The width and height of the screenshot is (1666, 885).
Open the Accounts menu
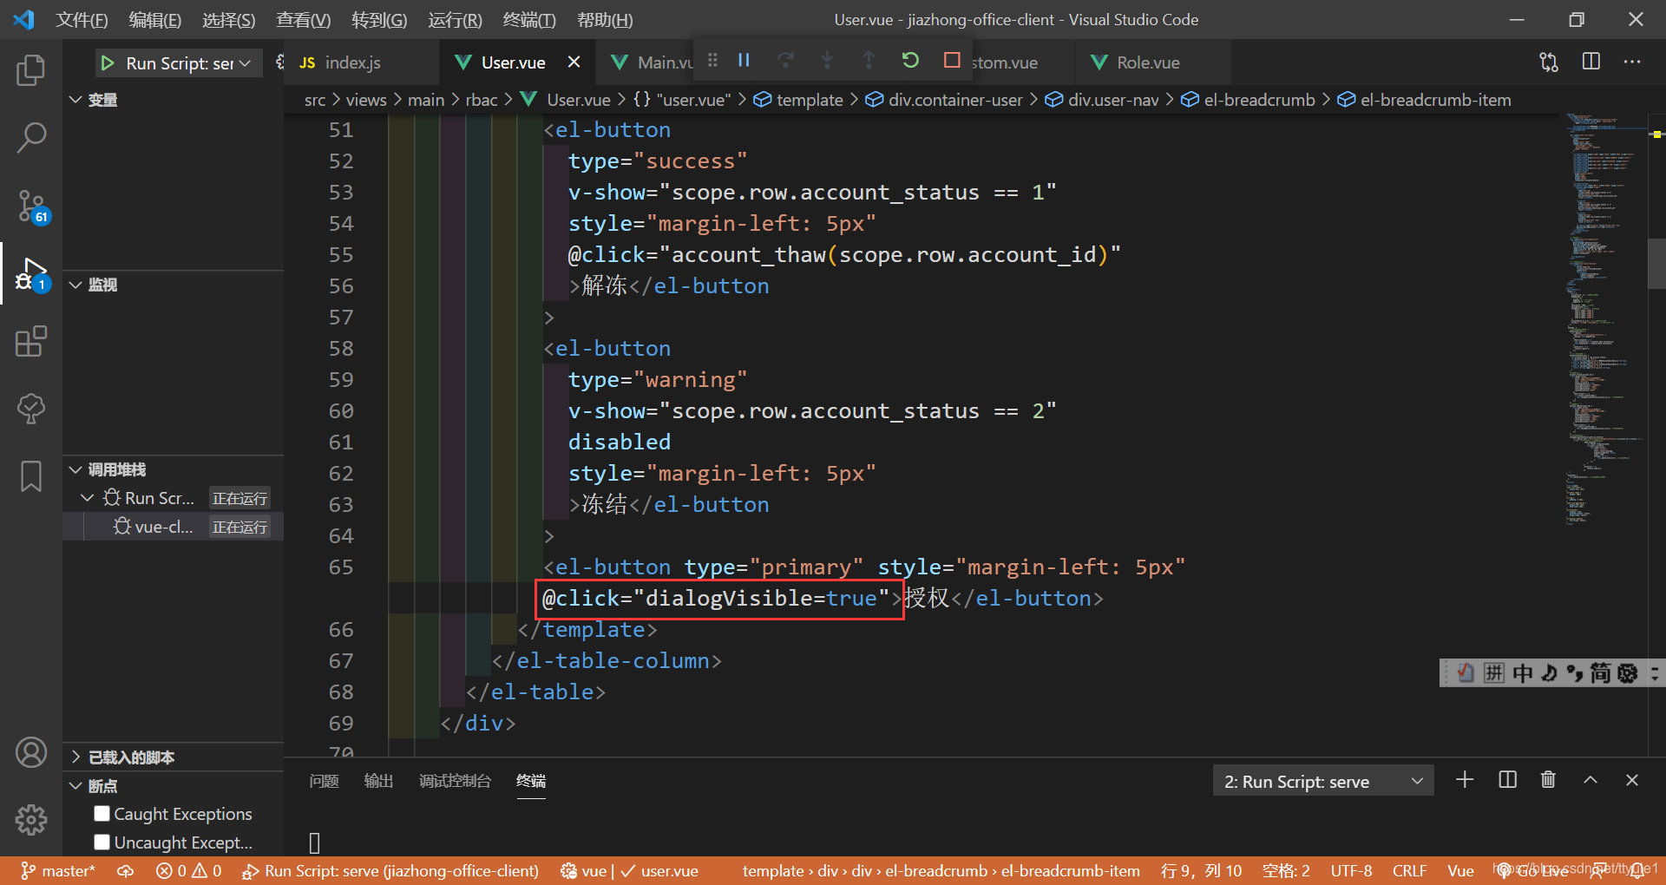coord(31,752)
